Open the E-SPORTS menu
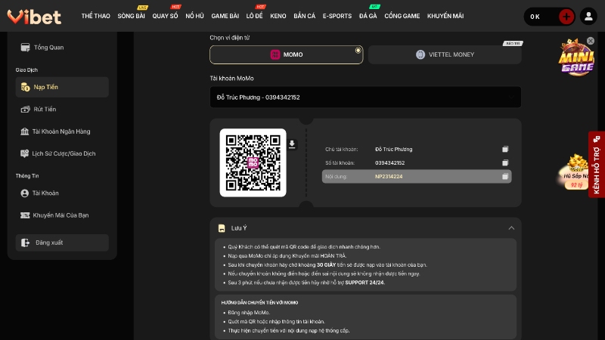The height and width of the screenshot is (340, 605). 337,16
